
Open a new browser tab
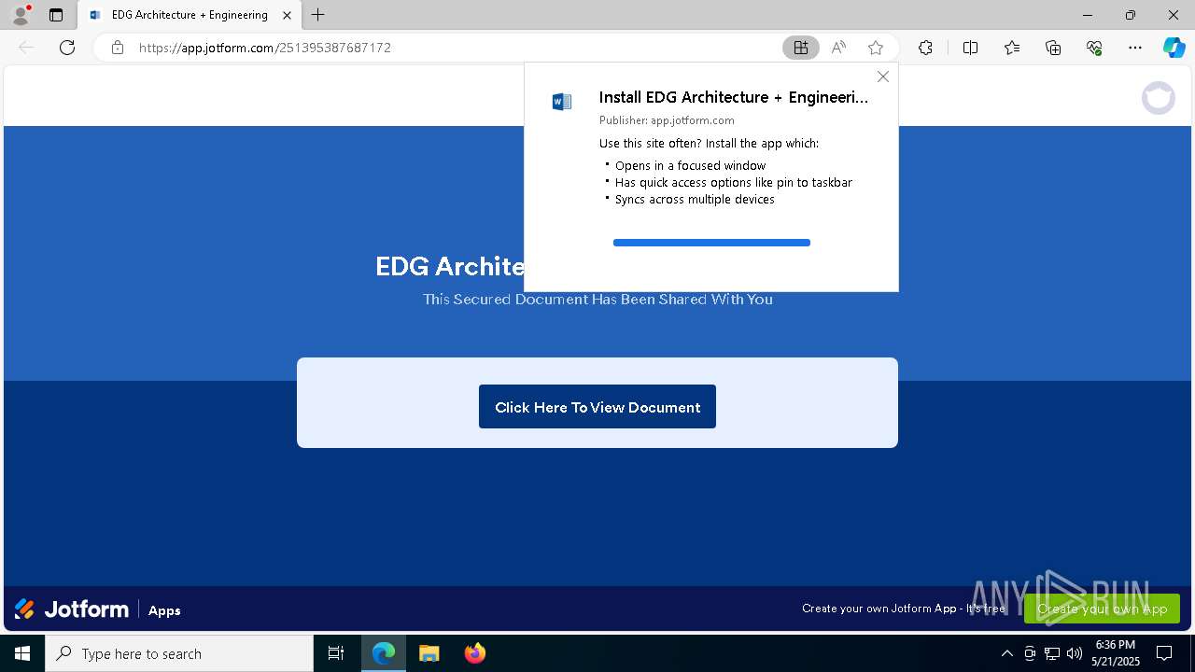pyautogui.click(x=318, y=15)
